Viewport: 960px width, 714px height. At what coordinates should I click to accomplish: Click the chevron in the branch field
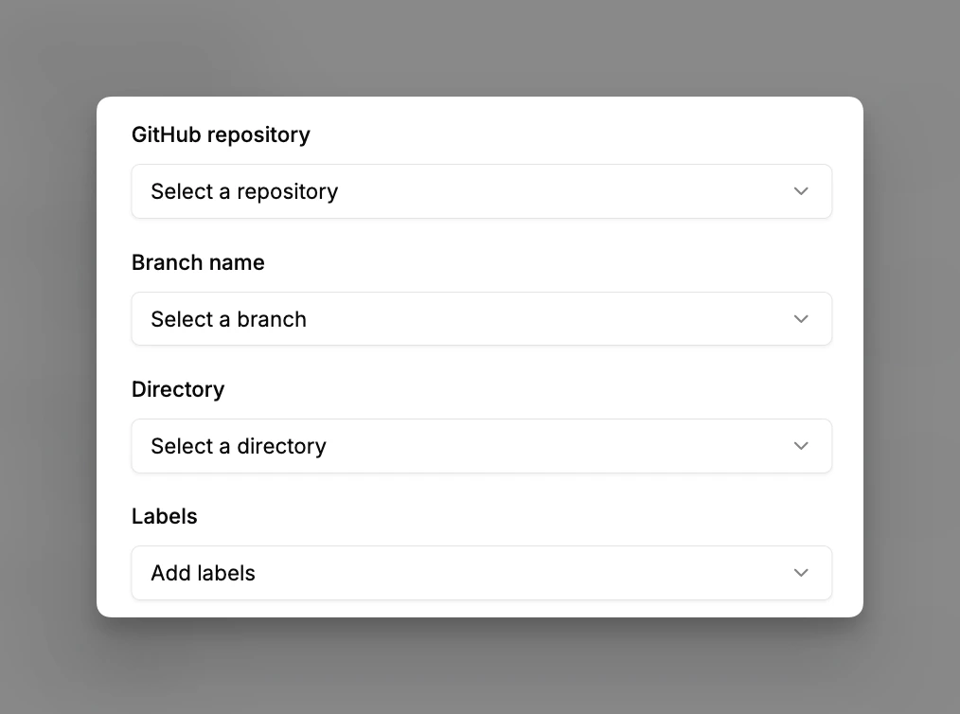click(801, 318)
